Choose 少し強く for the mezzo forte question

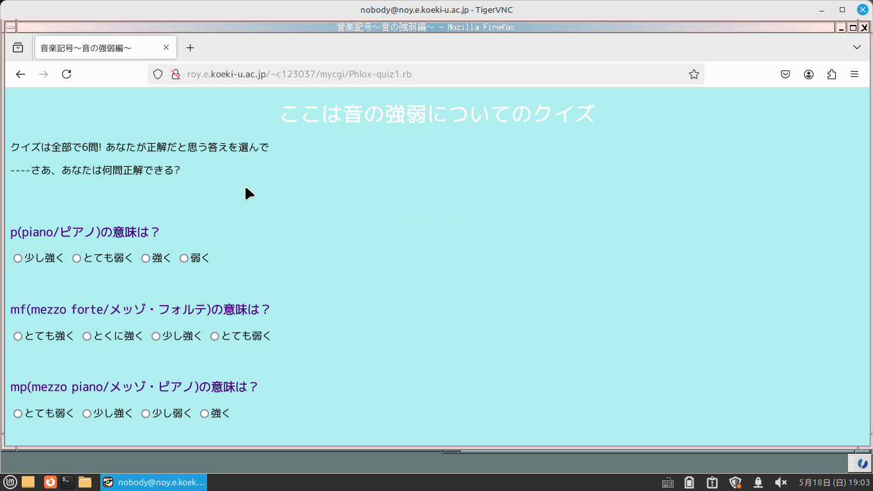point(156,336)
